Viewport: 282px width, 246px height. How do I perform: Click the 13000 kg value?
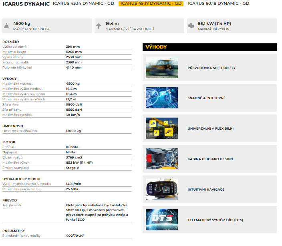[x=73, y=131]
